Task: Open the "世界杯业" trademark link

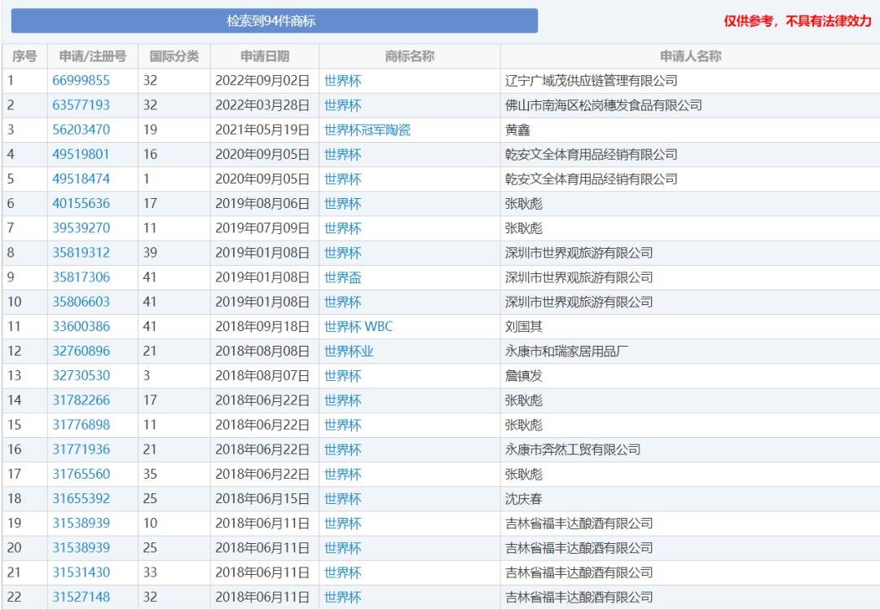Action: coord(348,351)
